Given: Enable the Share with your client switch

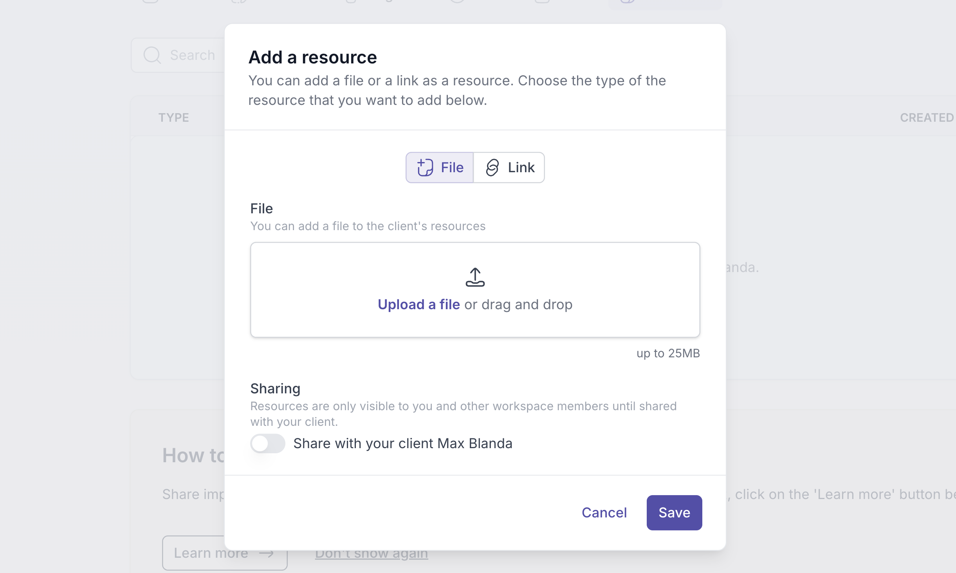Looking at the screenshot, I should pos(268,443).
